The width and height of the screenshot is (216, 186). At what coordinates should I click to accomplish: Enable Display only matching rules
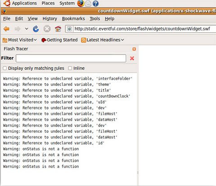[5, 68]
